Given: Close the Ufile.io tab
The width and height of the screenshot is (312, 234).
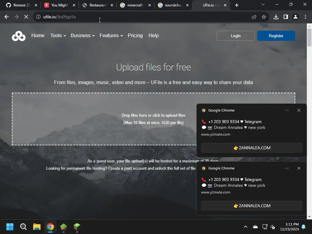Looking at the screenshot, I should tap(225, 5).
